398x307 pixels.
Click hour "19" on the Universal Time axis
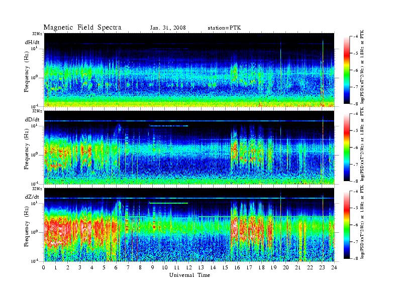[273, 267]
